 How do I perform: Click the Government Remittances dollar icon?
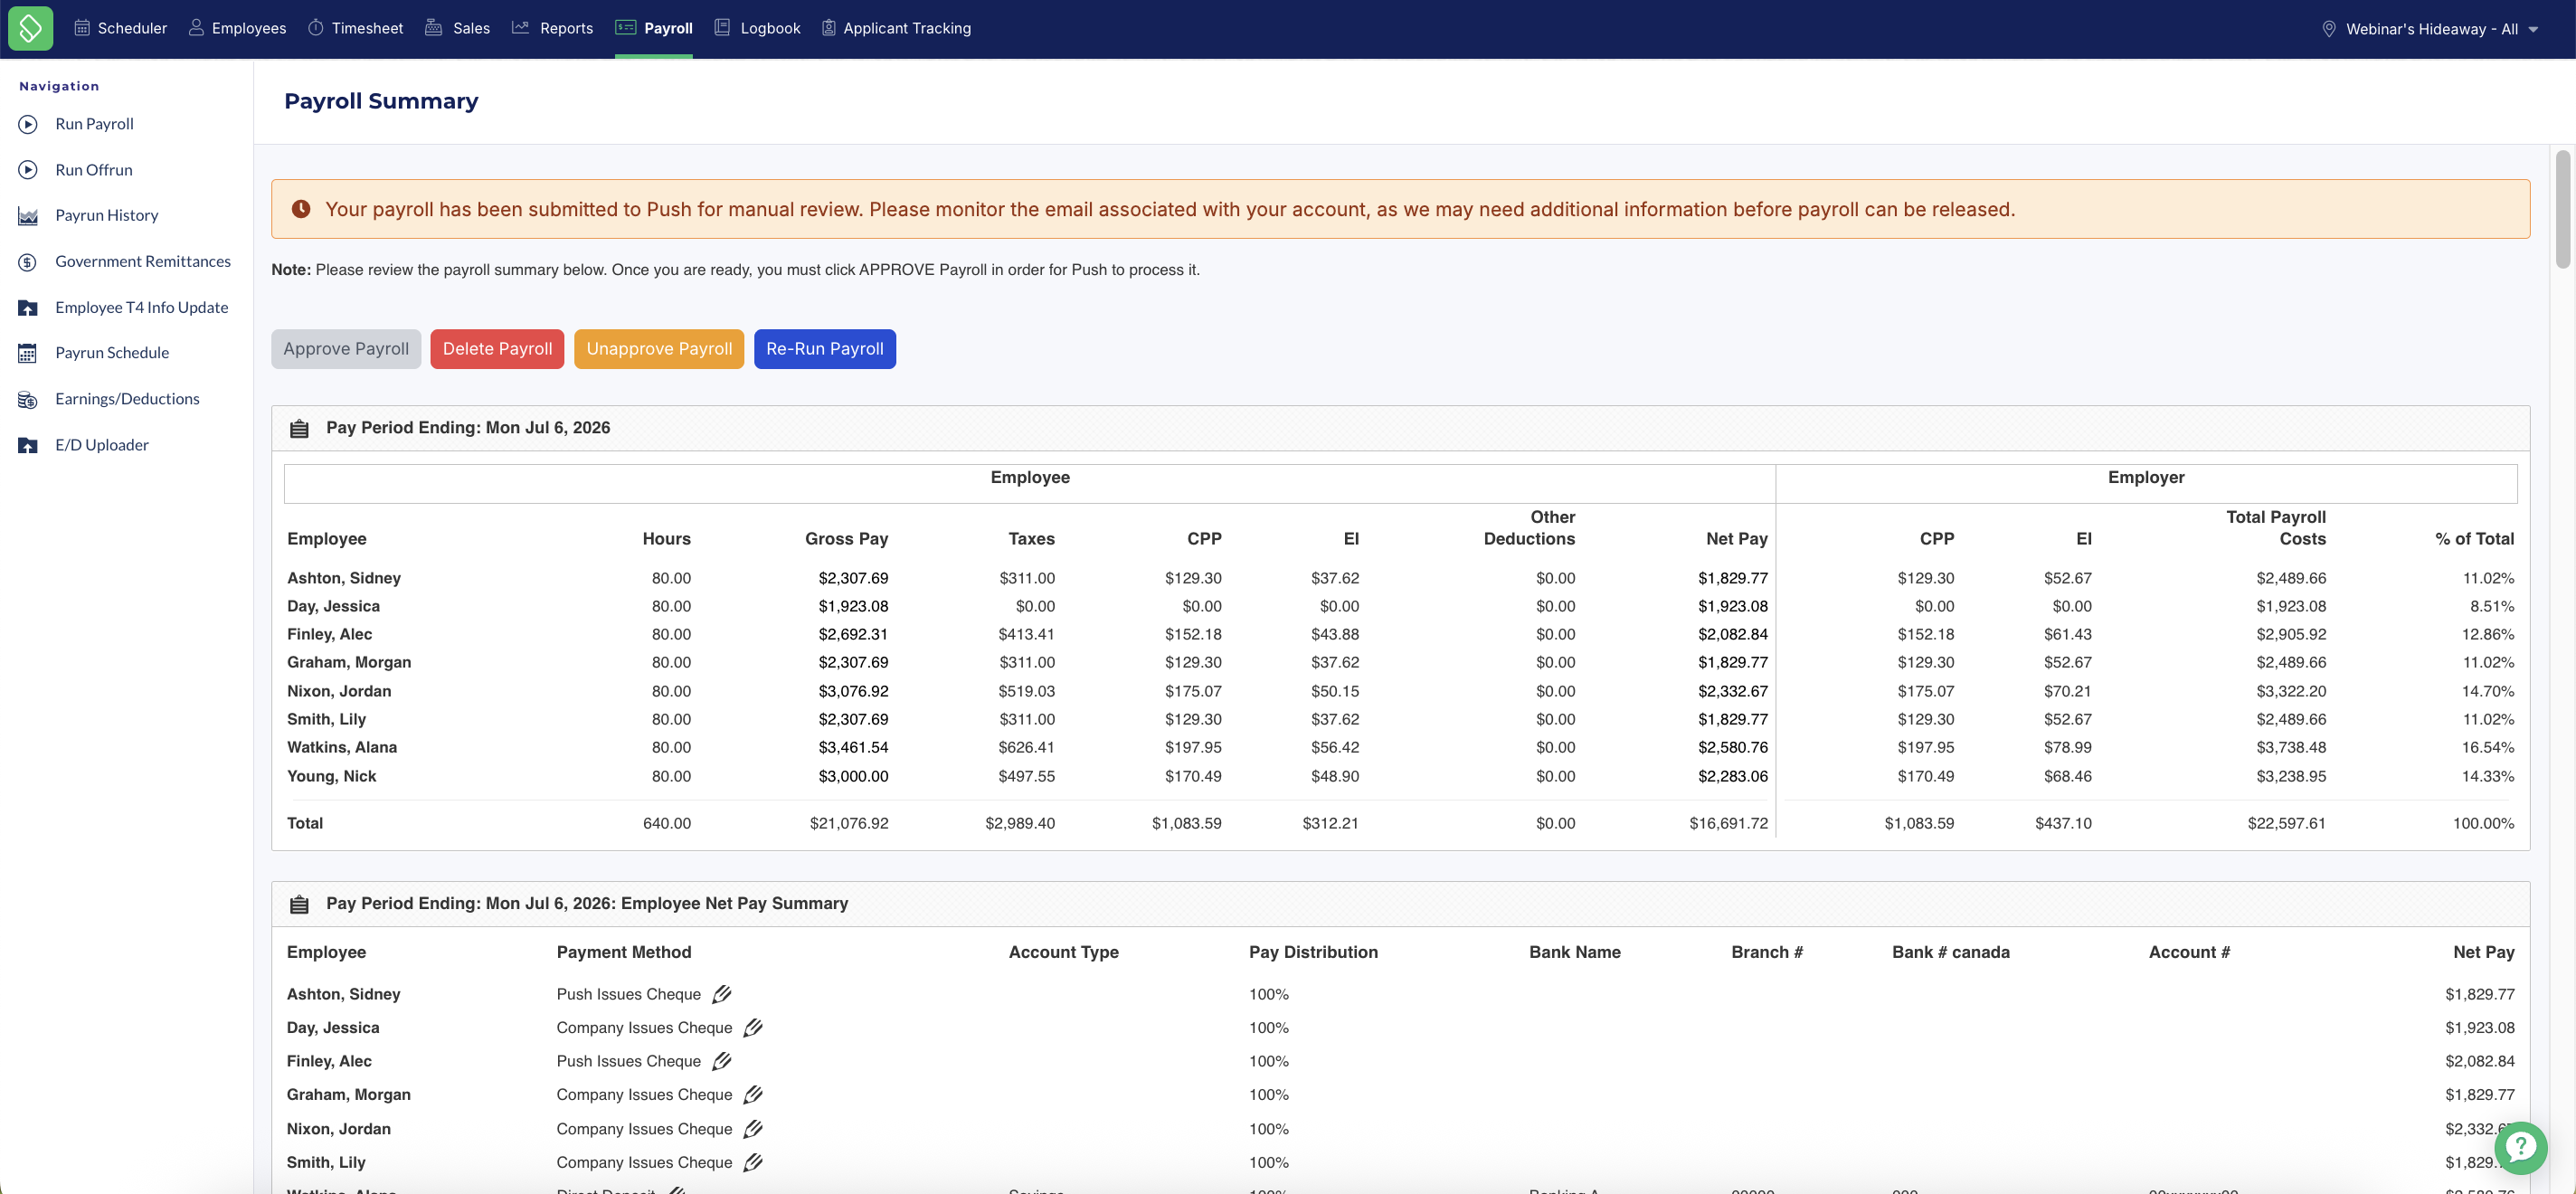tap(28, 262)
